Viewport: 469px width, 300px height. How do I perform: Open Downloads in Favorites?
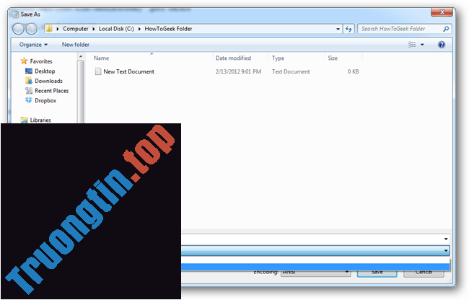[x=48, y=81]
